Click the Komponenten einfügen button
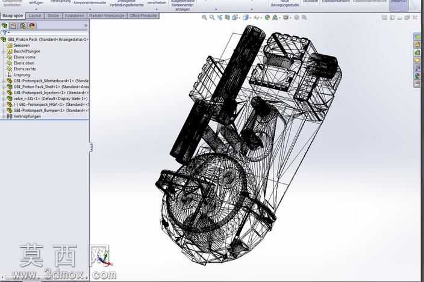The height and width of the screenshot is (282, 424). tap(36, 2)
